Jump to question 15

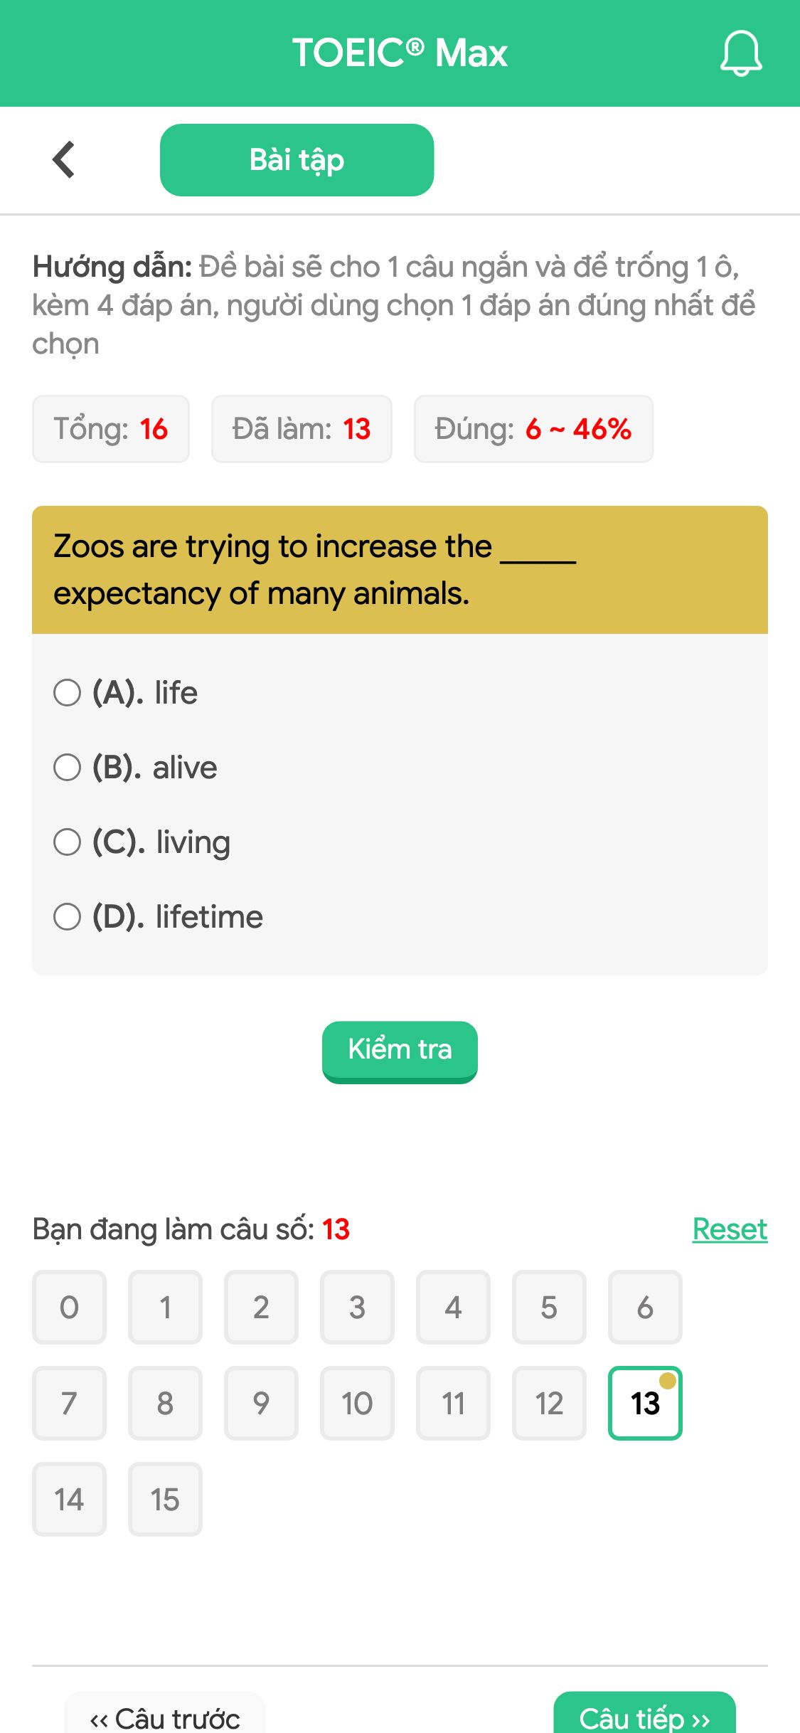click(164, 1498)
